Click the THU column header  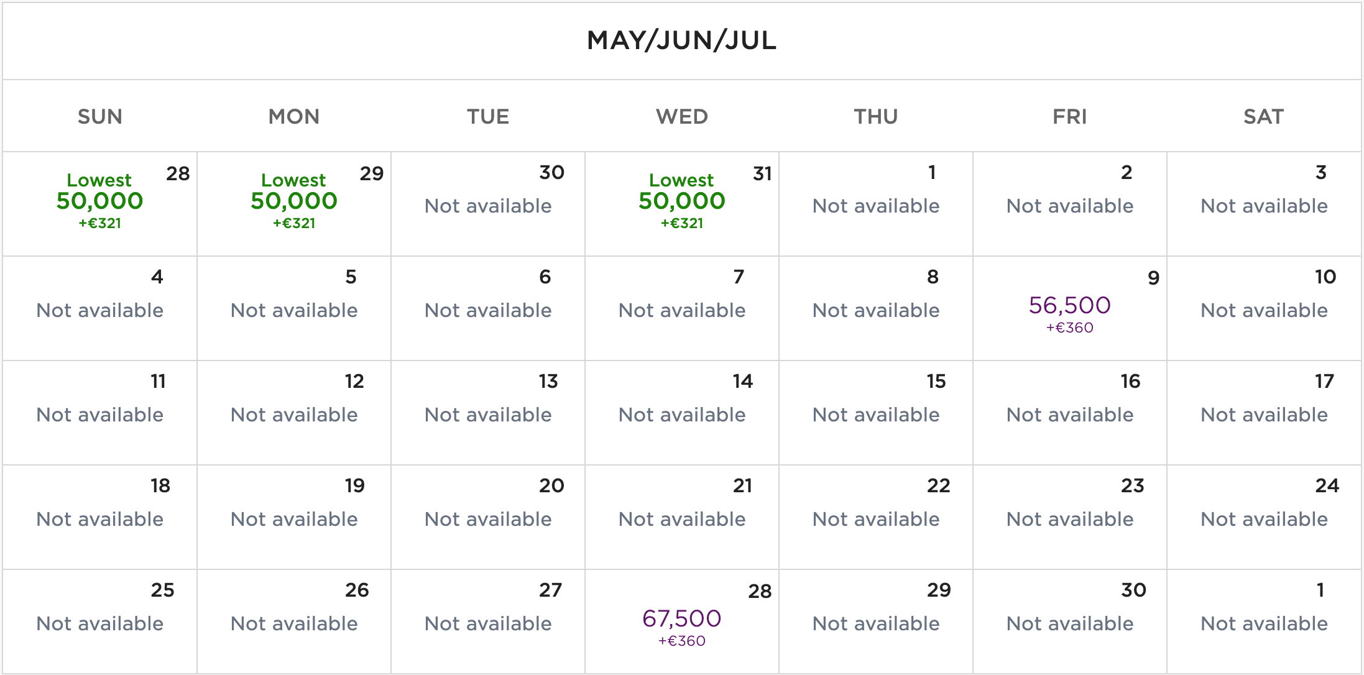tap(876, 116)
